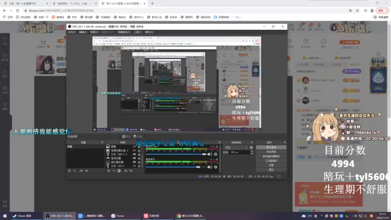Toggle visibility of the 图像 image source
This screenshot has height=220, width=391.
[134, 147]
